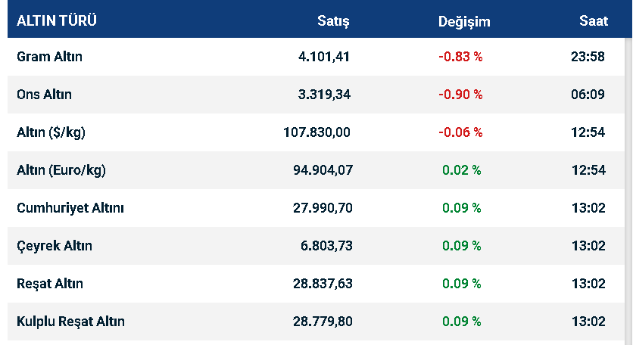Screen dimensions: 633x345
Task: Select Altın ($/kg) row name
Action: coord(51,132)
